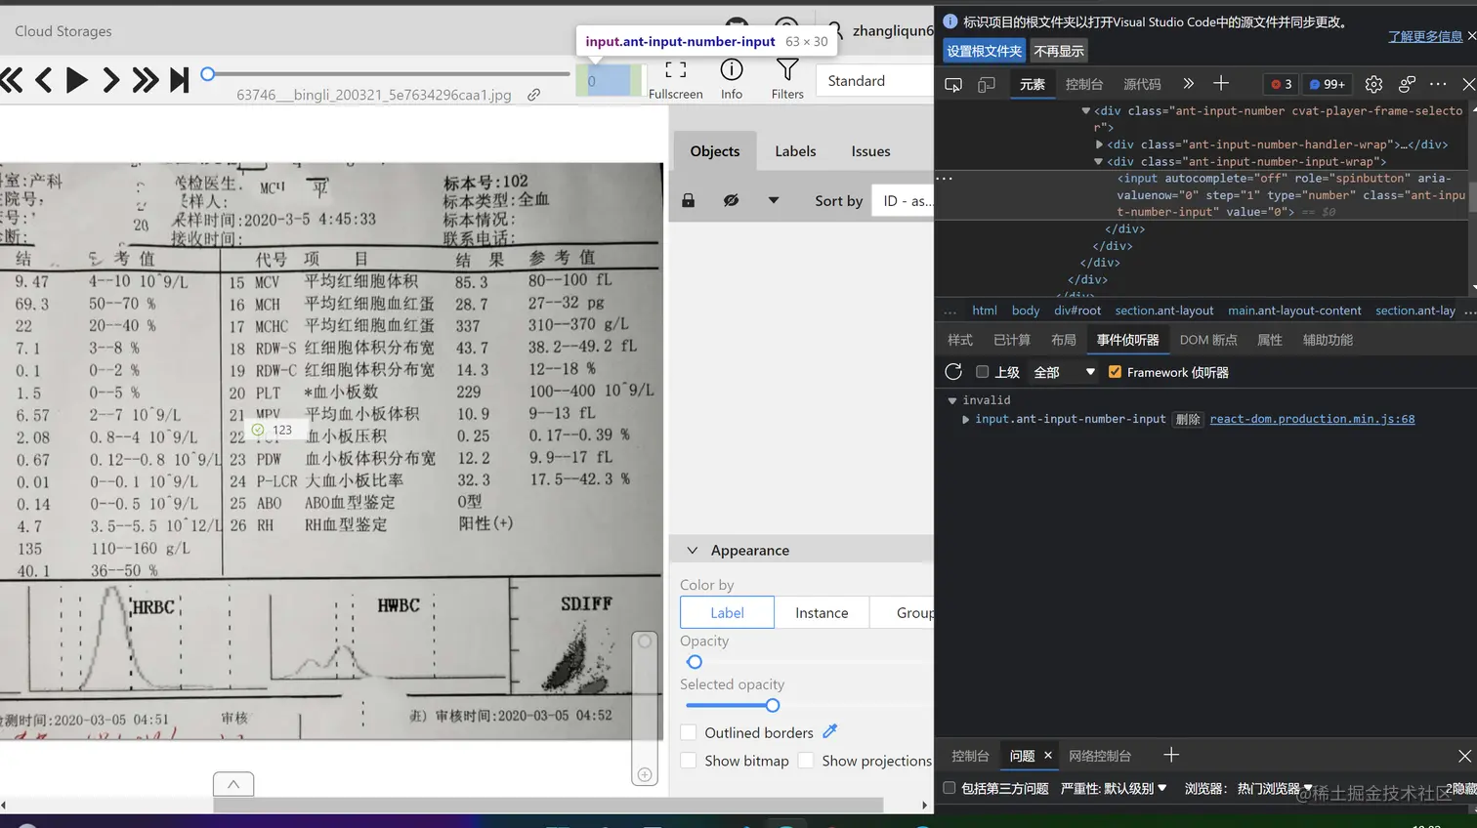The width and height of the screenshot is (1477, 828).
Task: Toggle DevTools device emulation
Action: [x=987, y=84]
